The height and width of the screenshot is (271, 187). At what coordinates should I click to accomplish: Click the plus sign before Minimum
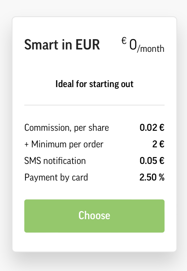point(26,144)
